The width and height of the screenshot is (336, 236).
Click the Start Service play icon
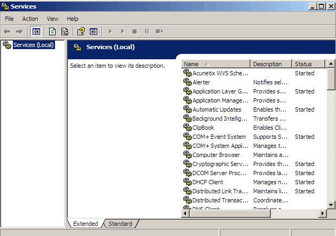coord(110,32)
